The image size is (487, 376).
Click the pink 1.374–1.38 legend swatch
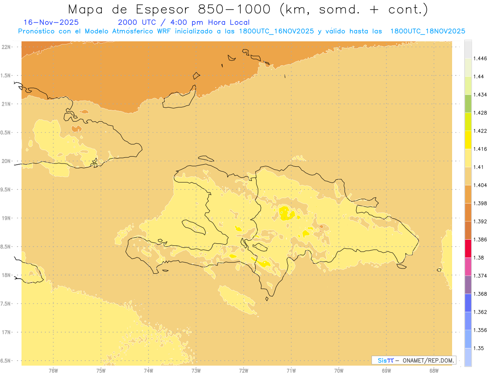[468, 266]
